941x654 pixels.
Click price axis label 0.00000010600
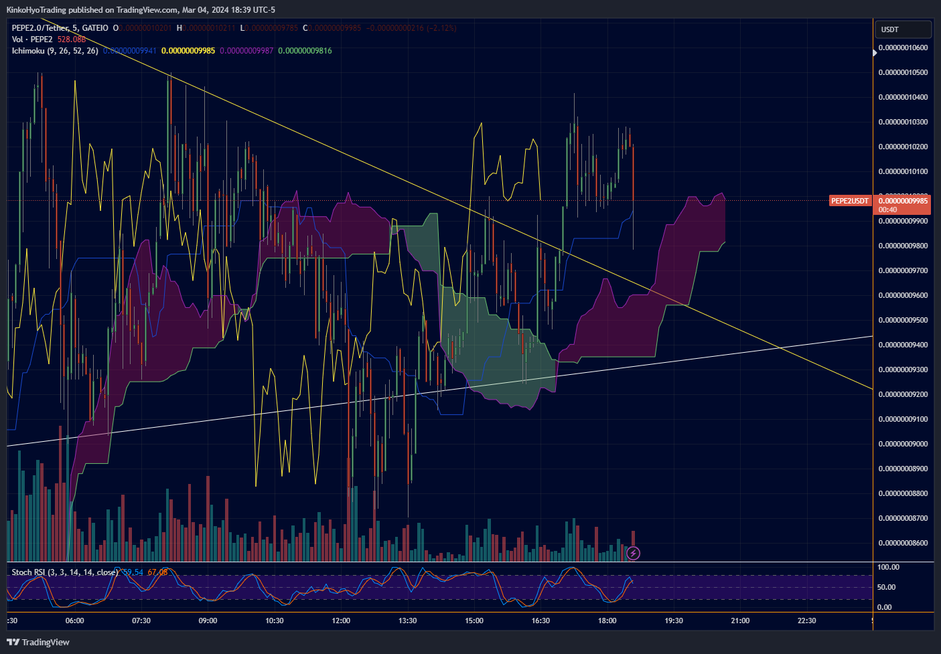[x=903, y=48]
